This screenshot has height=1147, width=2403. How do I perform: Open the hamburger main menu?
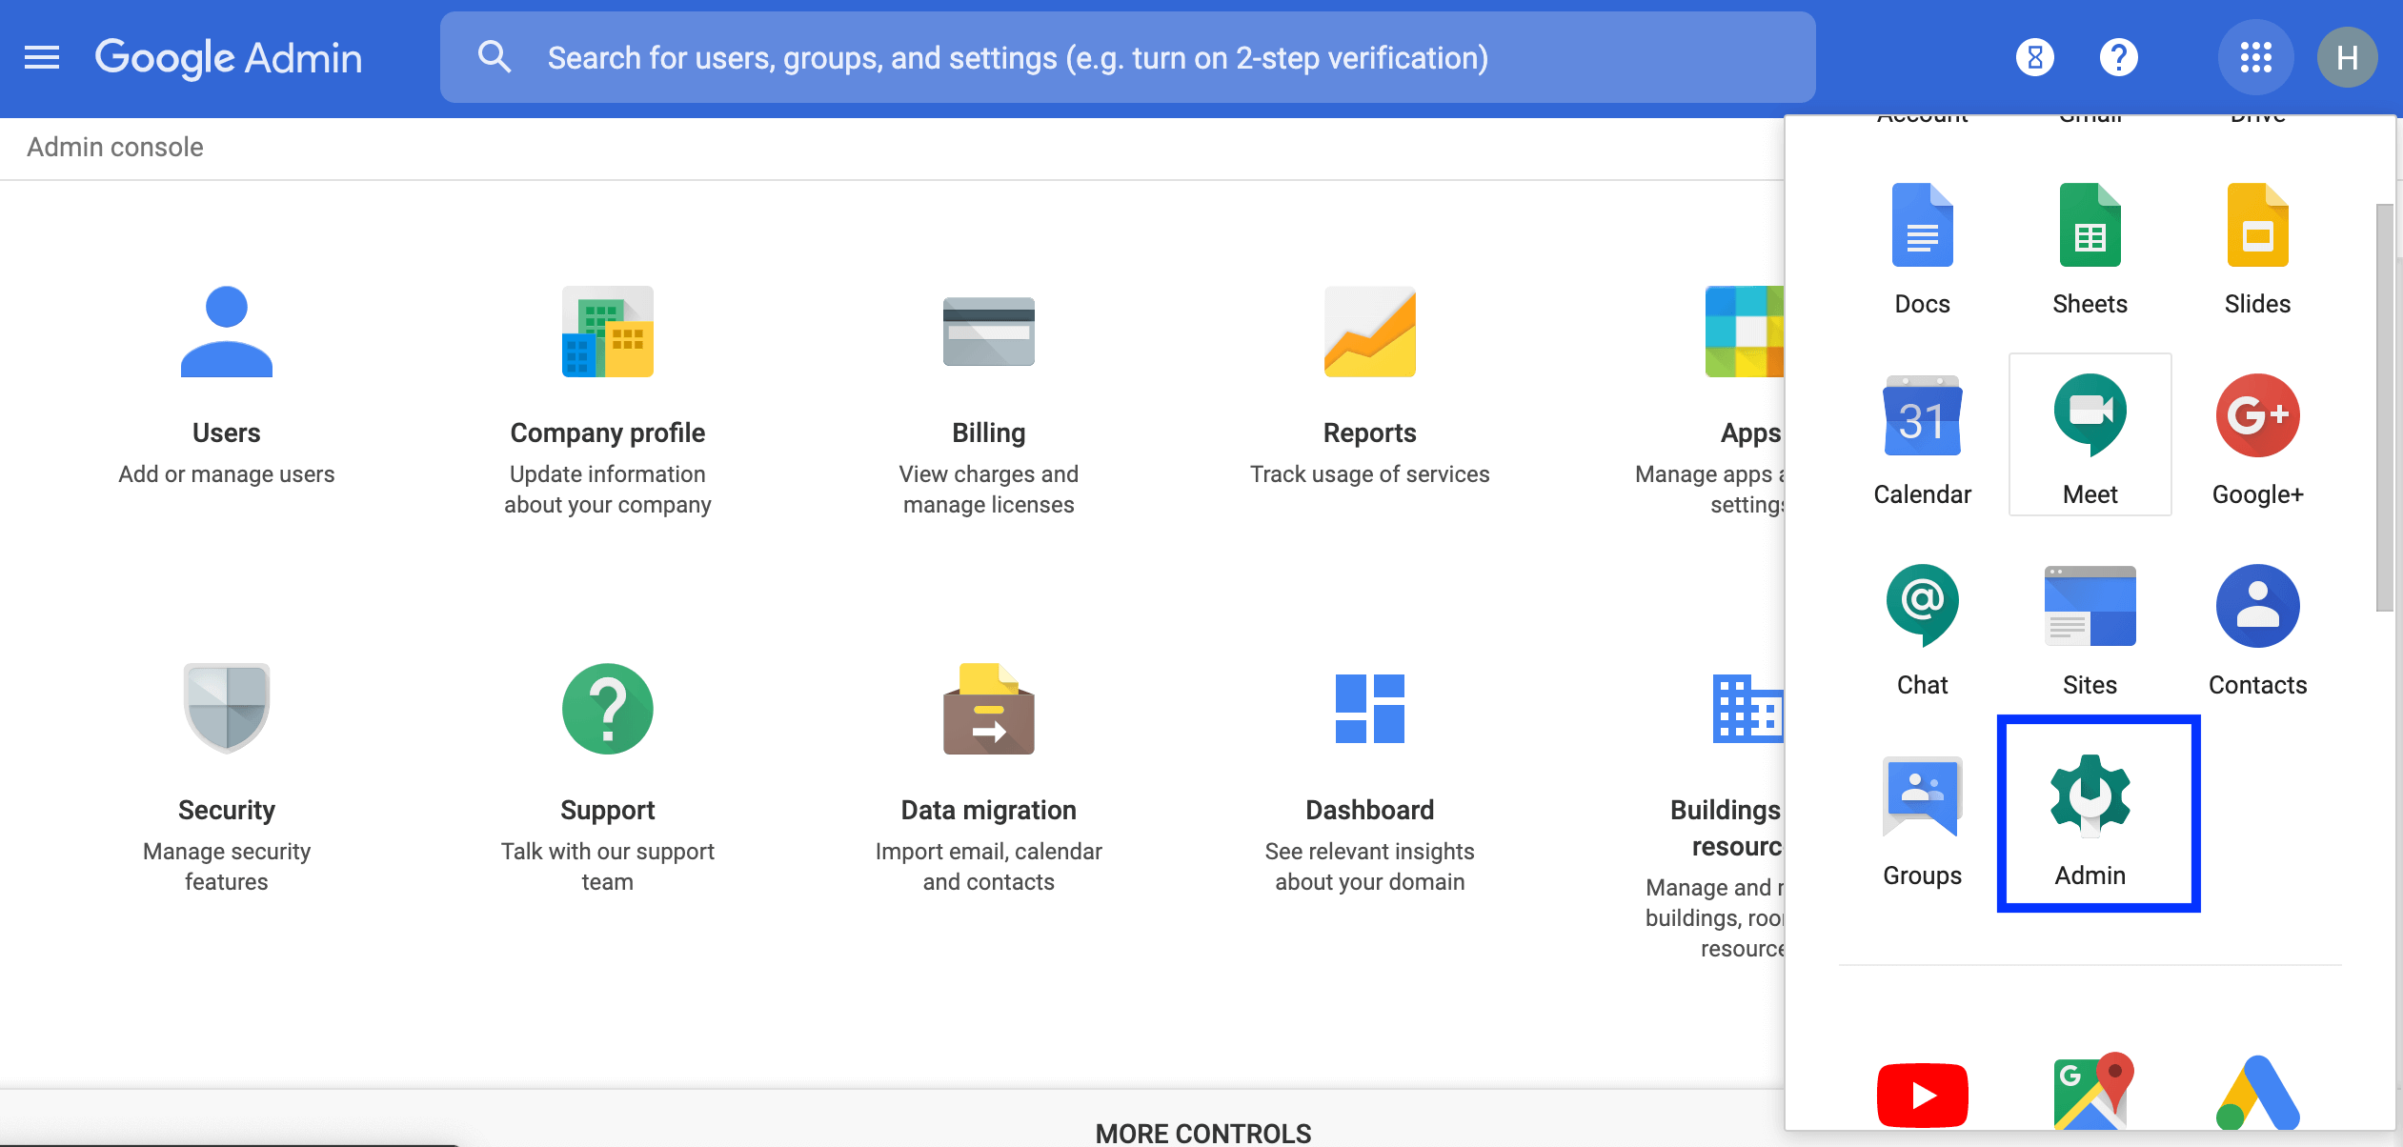42,58
